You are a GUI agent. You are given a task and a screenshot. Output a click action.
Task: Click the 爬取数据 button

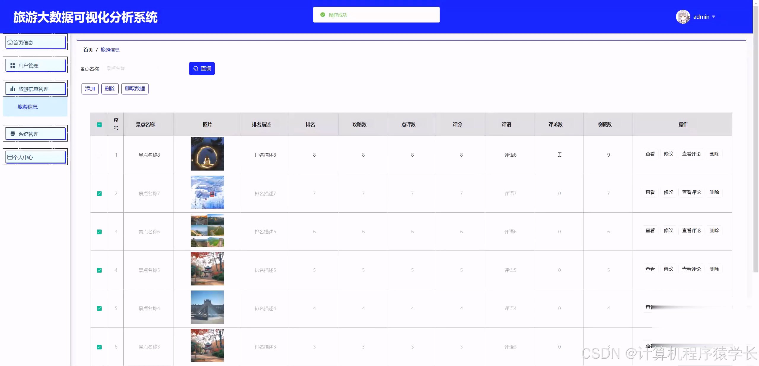coord(135,89)
